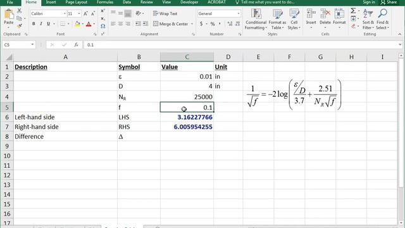The height and width of the screenshot is (228, 405).
Task: Select row 8 header
Action: click(7, 137)
